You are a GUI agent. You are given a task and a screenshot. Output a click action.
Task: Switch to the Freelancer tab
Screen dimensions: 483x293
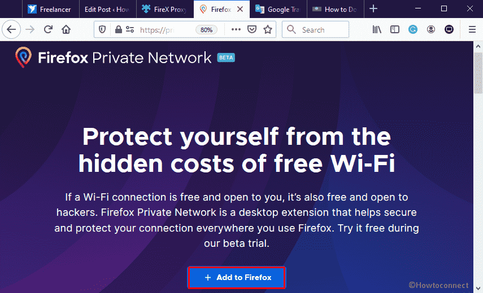click(x=51, y=9)
